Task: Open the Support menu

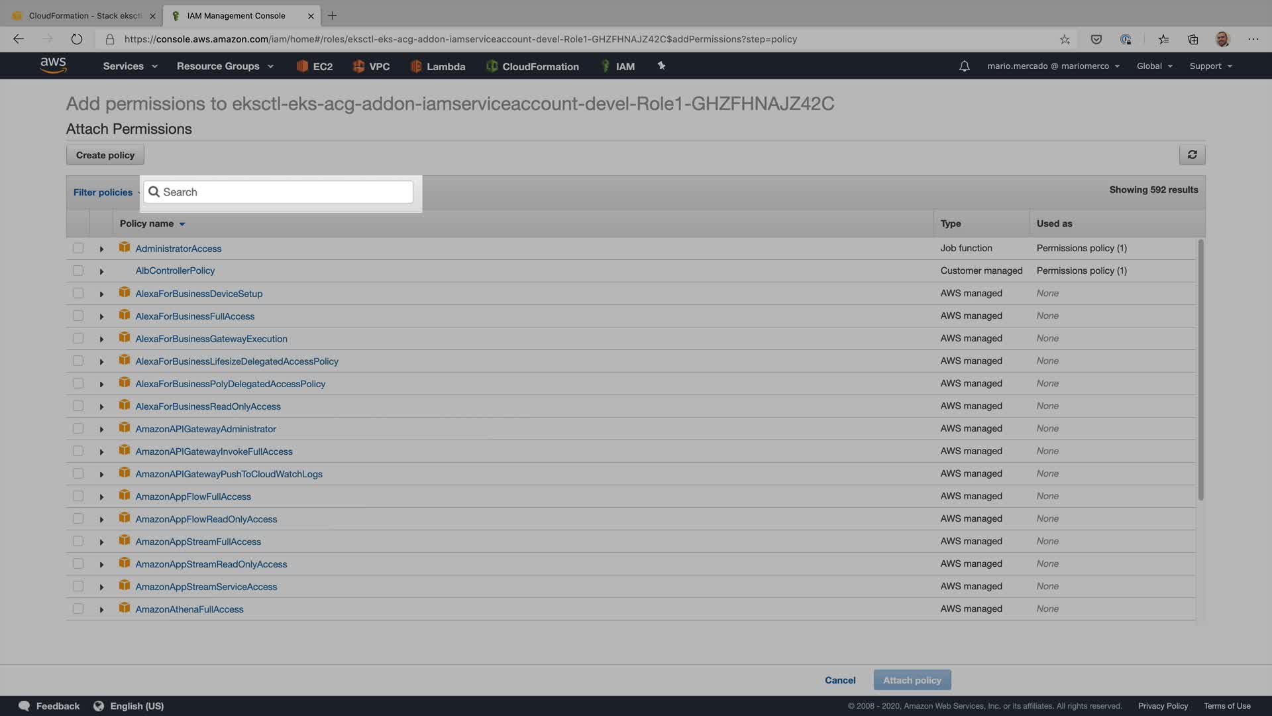Action: click(x=1210, y=66)
